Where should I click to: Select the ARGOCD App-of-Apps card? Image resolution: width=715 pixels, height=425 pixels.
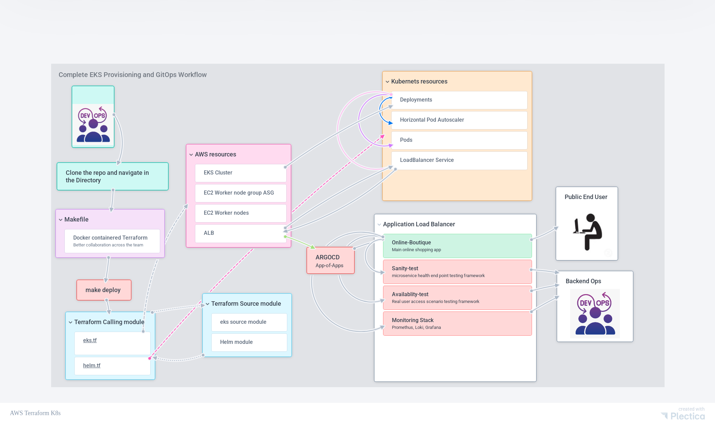(330, 261)
